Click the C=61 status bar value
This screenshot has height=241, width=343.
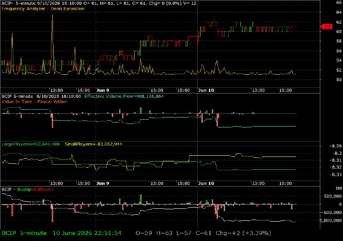[203, 233]
